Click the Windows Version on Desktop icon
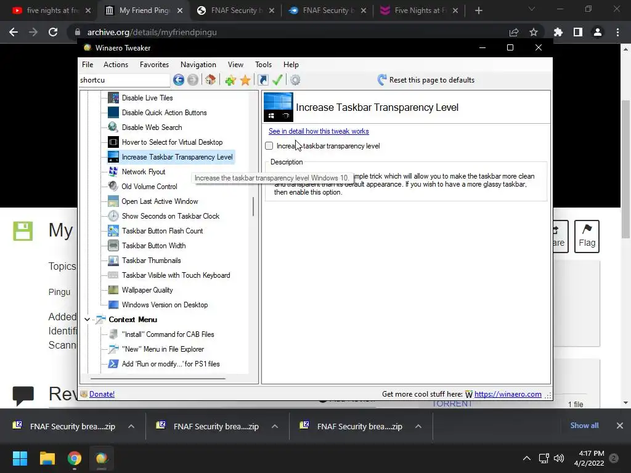631x473 pixels. pyautogui.click(x=113, y=305)
